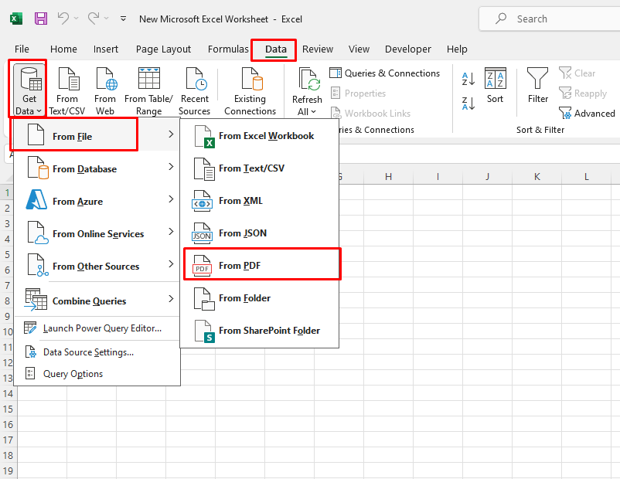Open Query Options
The height and width of the screenshot is (479, 620).
pos(97,373)
